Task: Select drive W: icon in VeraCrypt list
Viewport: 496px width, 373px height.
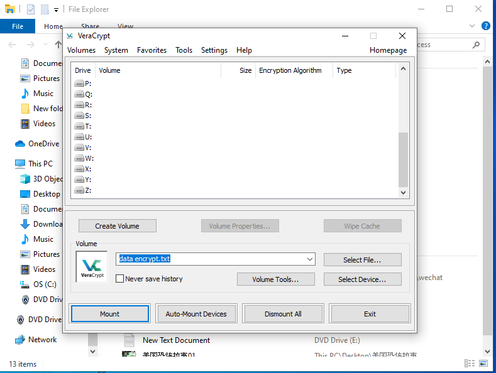Action: coord(79,158)
